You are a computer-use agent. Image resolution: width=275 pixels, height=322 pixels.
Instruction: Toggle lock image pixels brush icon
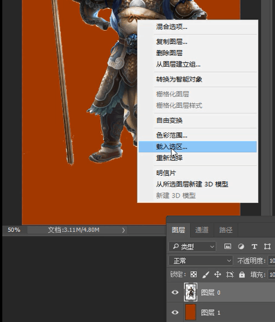tap(206, 275)
